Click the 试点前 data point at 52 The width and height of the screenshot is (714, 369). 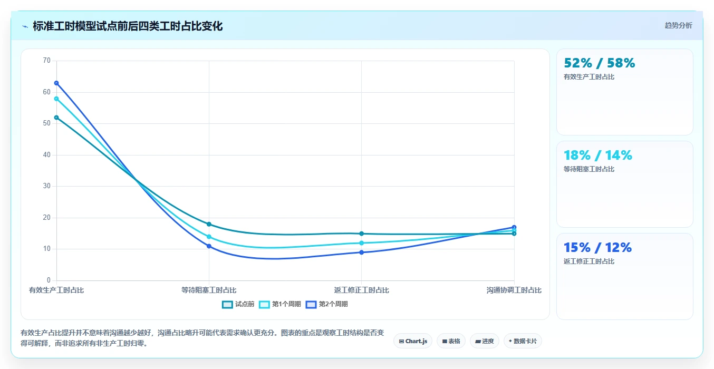point(56,118)
